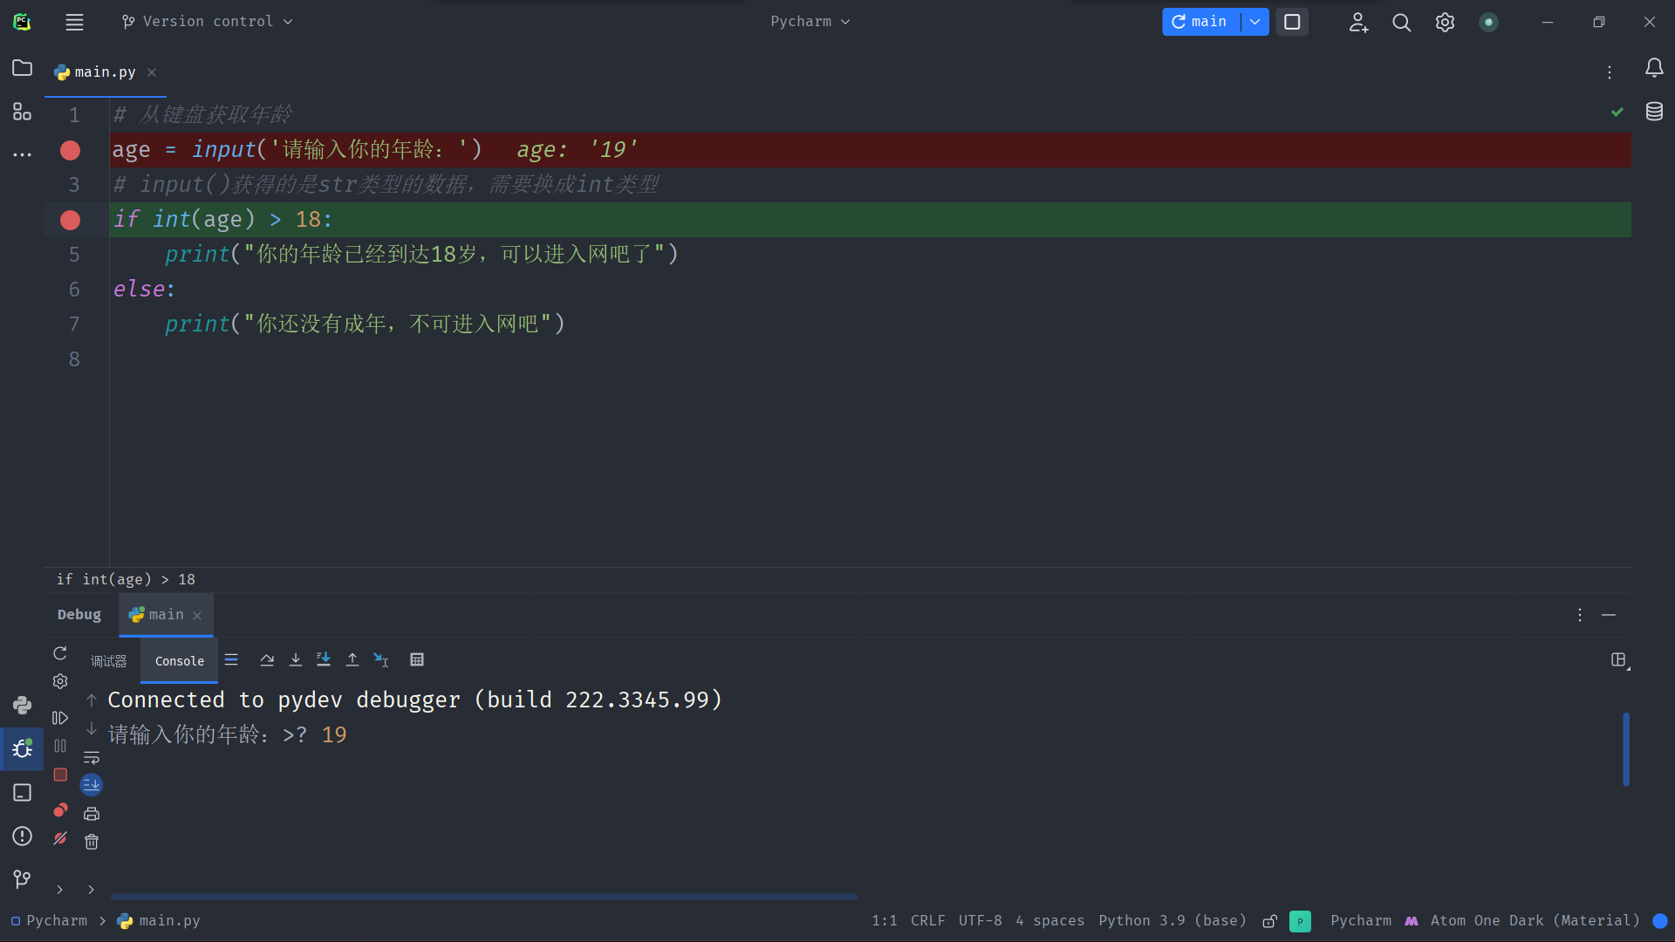Expand the Pycharm project dropdown
1675x942 pixels.
click(810, 22)
